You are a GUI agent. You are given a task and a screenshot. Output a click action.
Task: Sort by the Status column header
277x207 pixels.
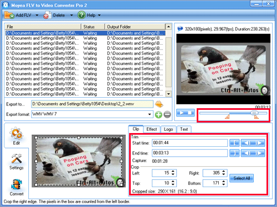(93, 26)
